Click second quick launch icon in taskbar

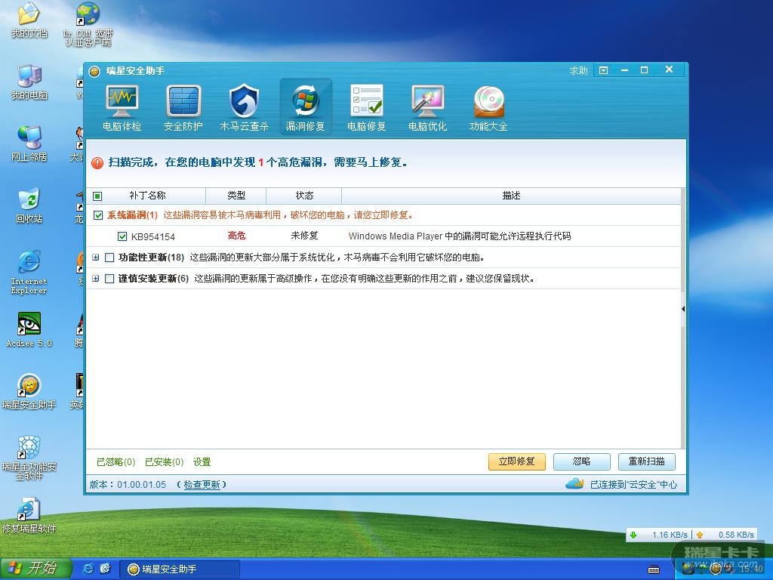(105, 569)
